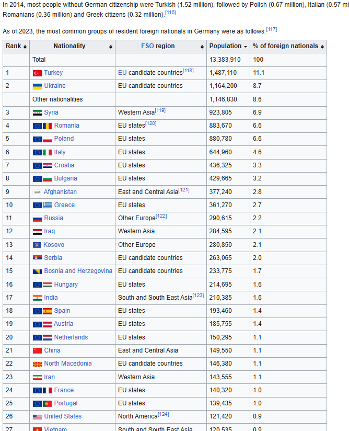Viewport: 349px width, 431px height.
Task: Click the United States flag icon
Action: coord(37,417)
